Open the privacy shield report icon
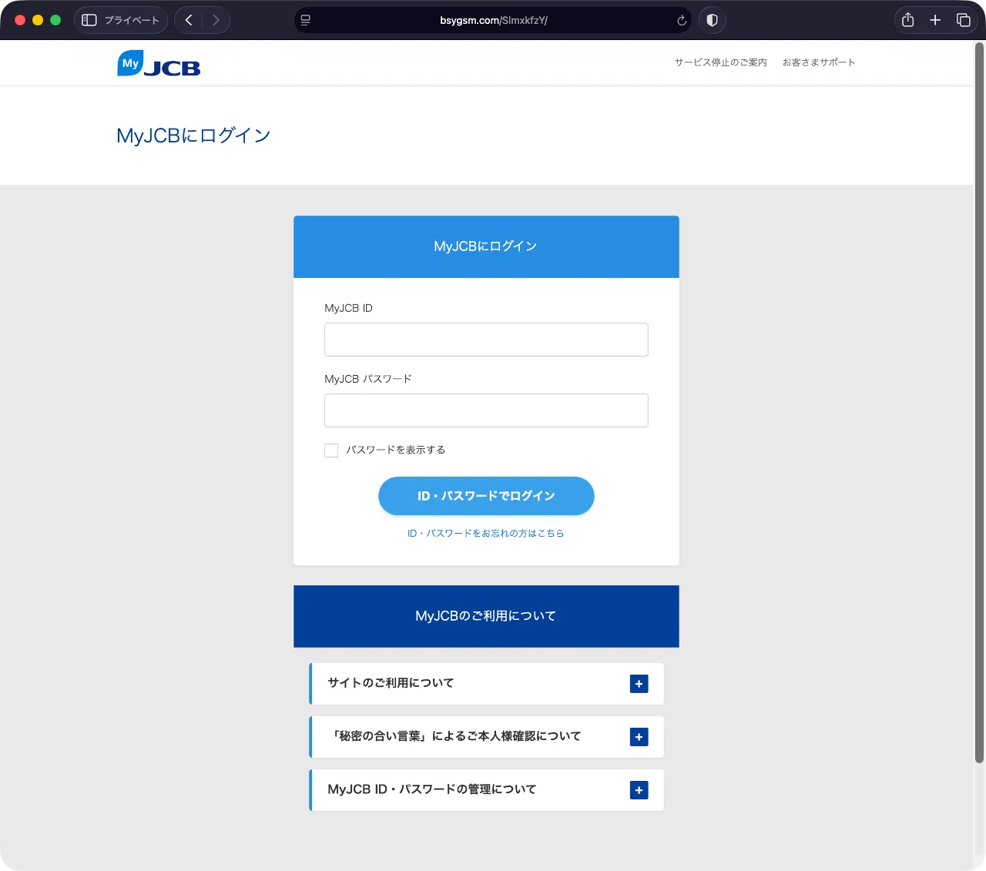986x871 pixels. tap(712, 20)
